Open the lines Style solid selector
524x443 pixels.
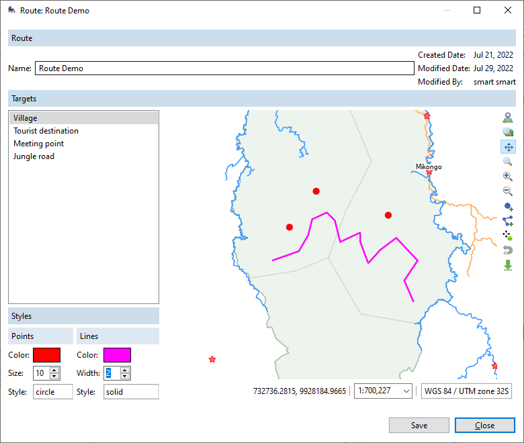coord(131,392)
